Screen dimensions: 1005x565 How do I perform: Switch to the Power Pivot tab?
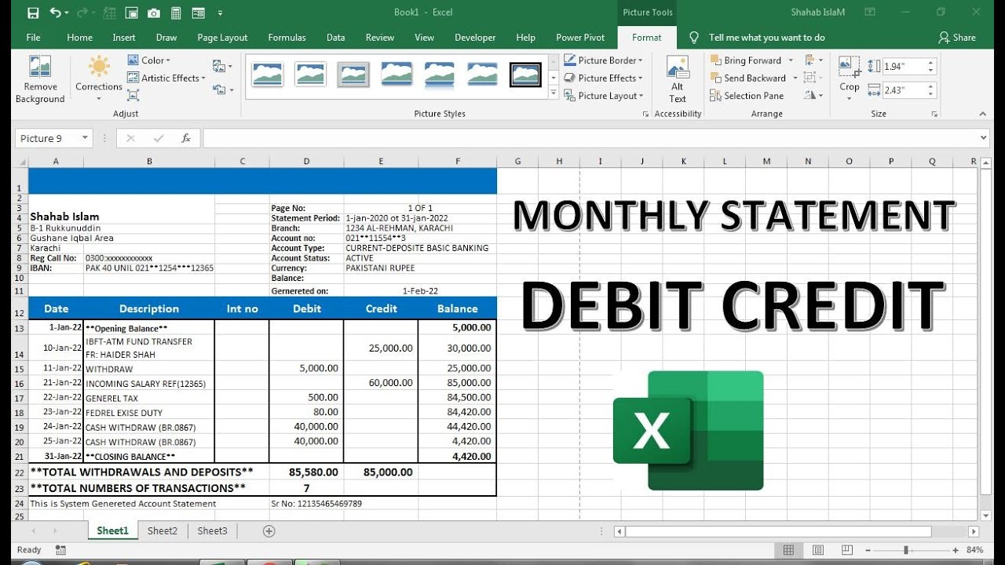[x=580, y=37]
